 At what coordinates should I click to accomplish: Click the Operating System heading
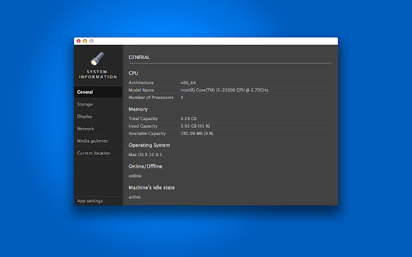149,145
